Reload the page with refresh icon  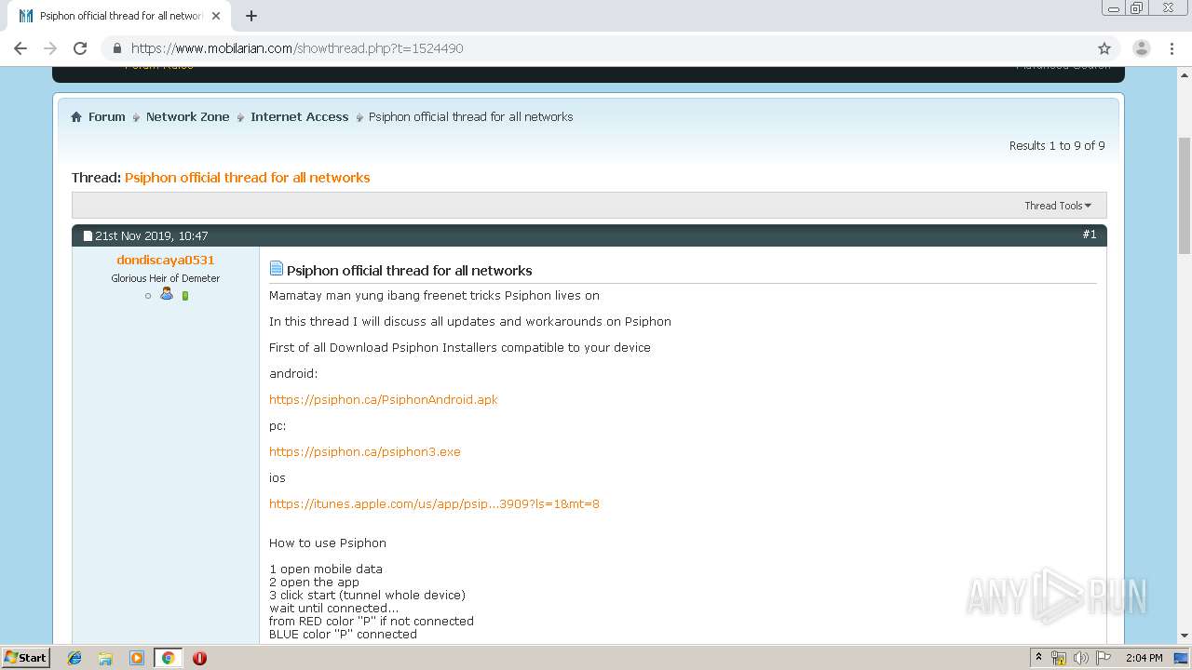(80, 48)
